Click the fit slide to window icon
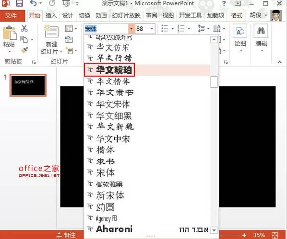287x239 pixels. [275, 235]
